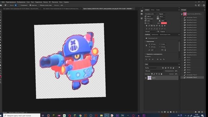Add a layer mask button

pyautogui.click(x=165, y=112)
